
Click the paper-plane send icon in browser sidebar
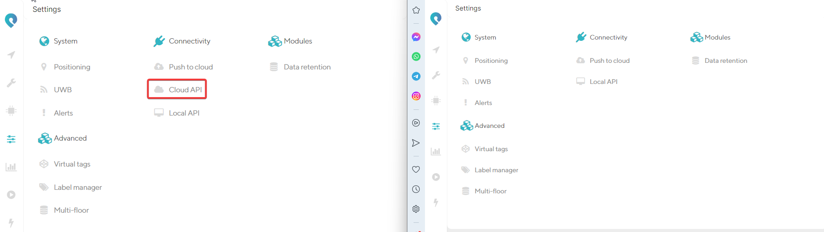click(416, 143)
